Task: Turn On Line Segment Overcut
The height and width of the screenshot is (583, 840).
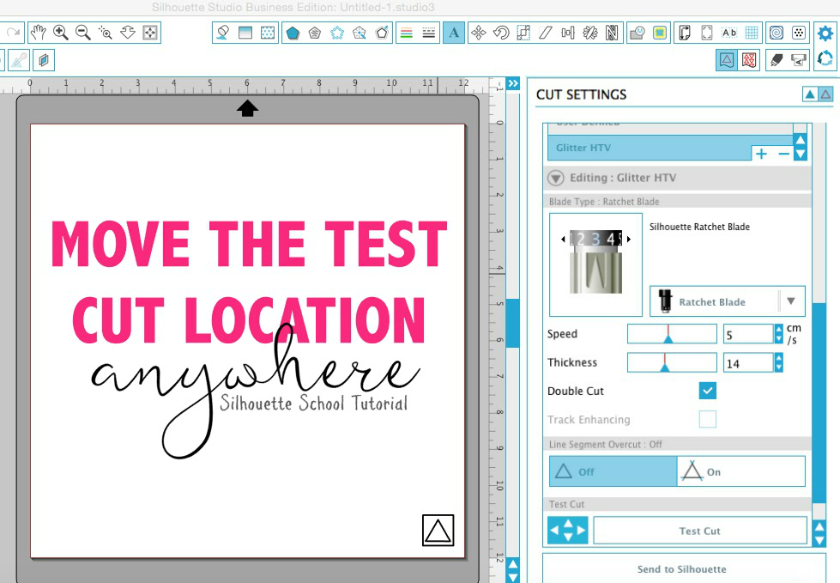Action: [740, 471]
